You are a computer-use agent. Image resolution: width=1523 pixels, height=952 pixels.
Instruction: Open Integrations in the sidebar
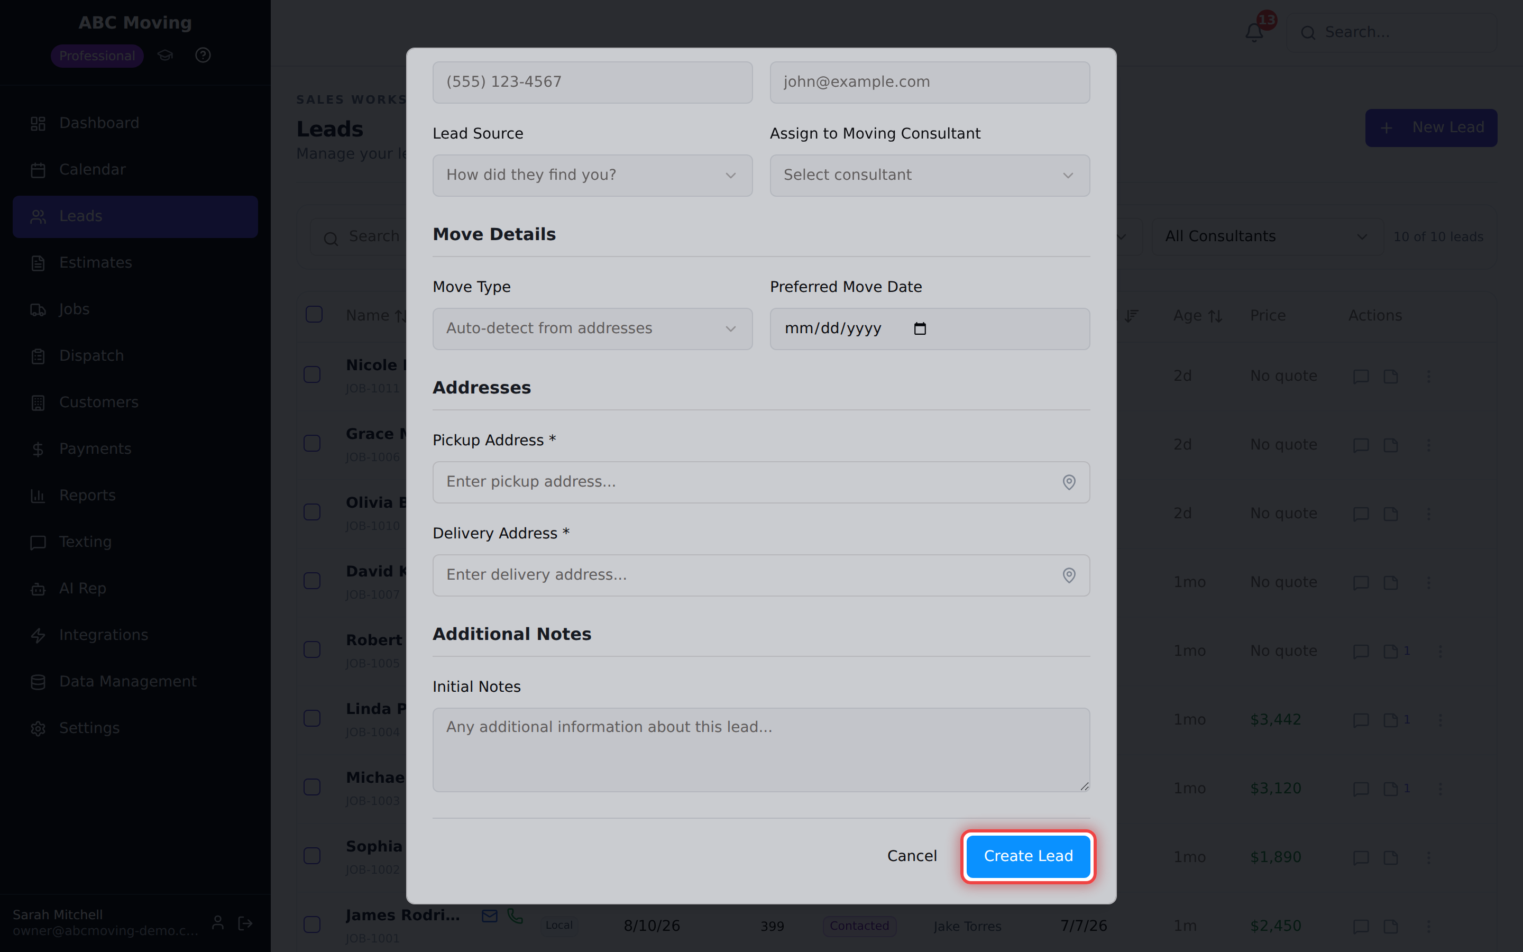tap(135, 635)
